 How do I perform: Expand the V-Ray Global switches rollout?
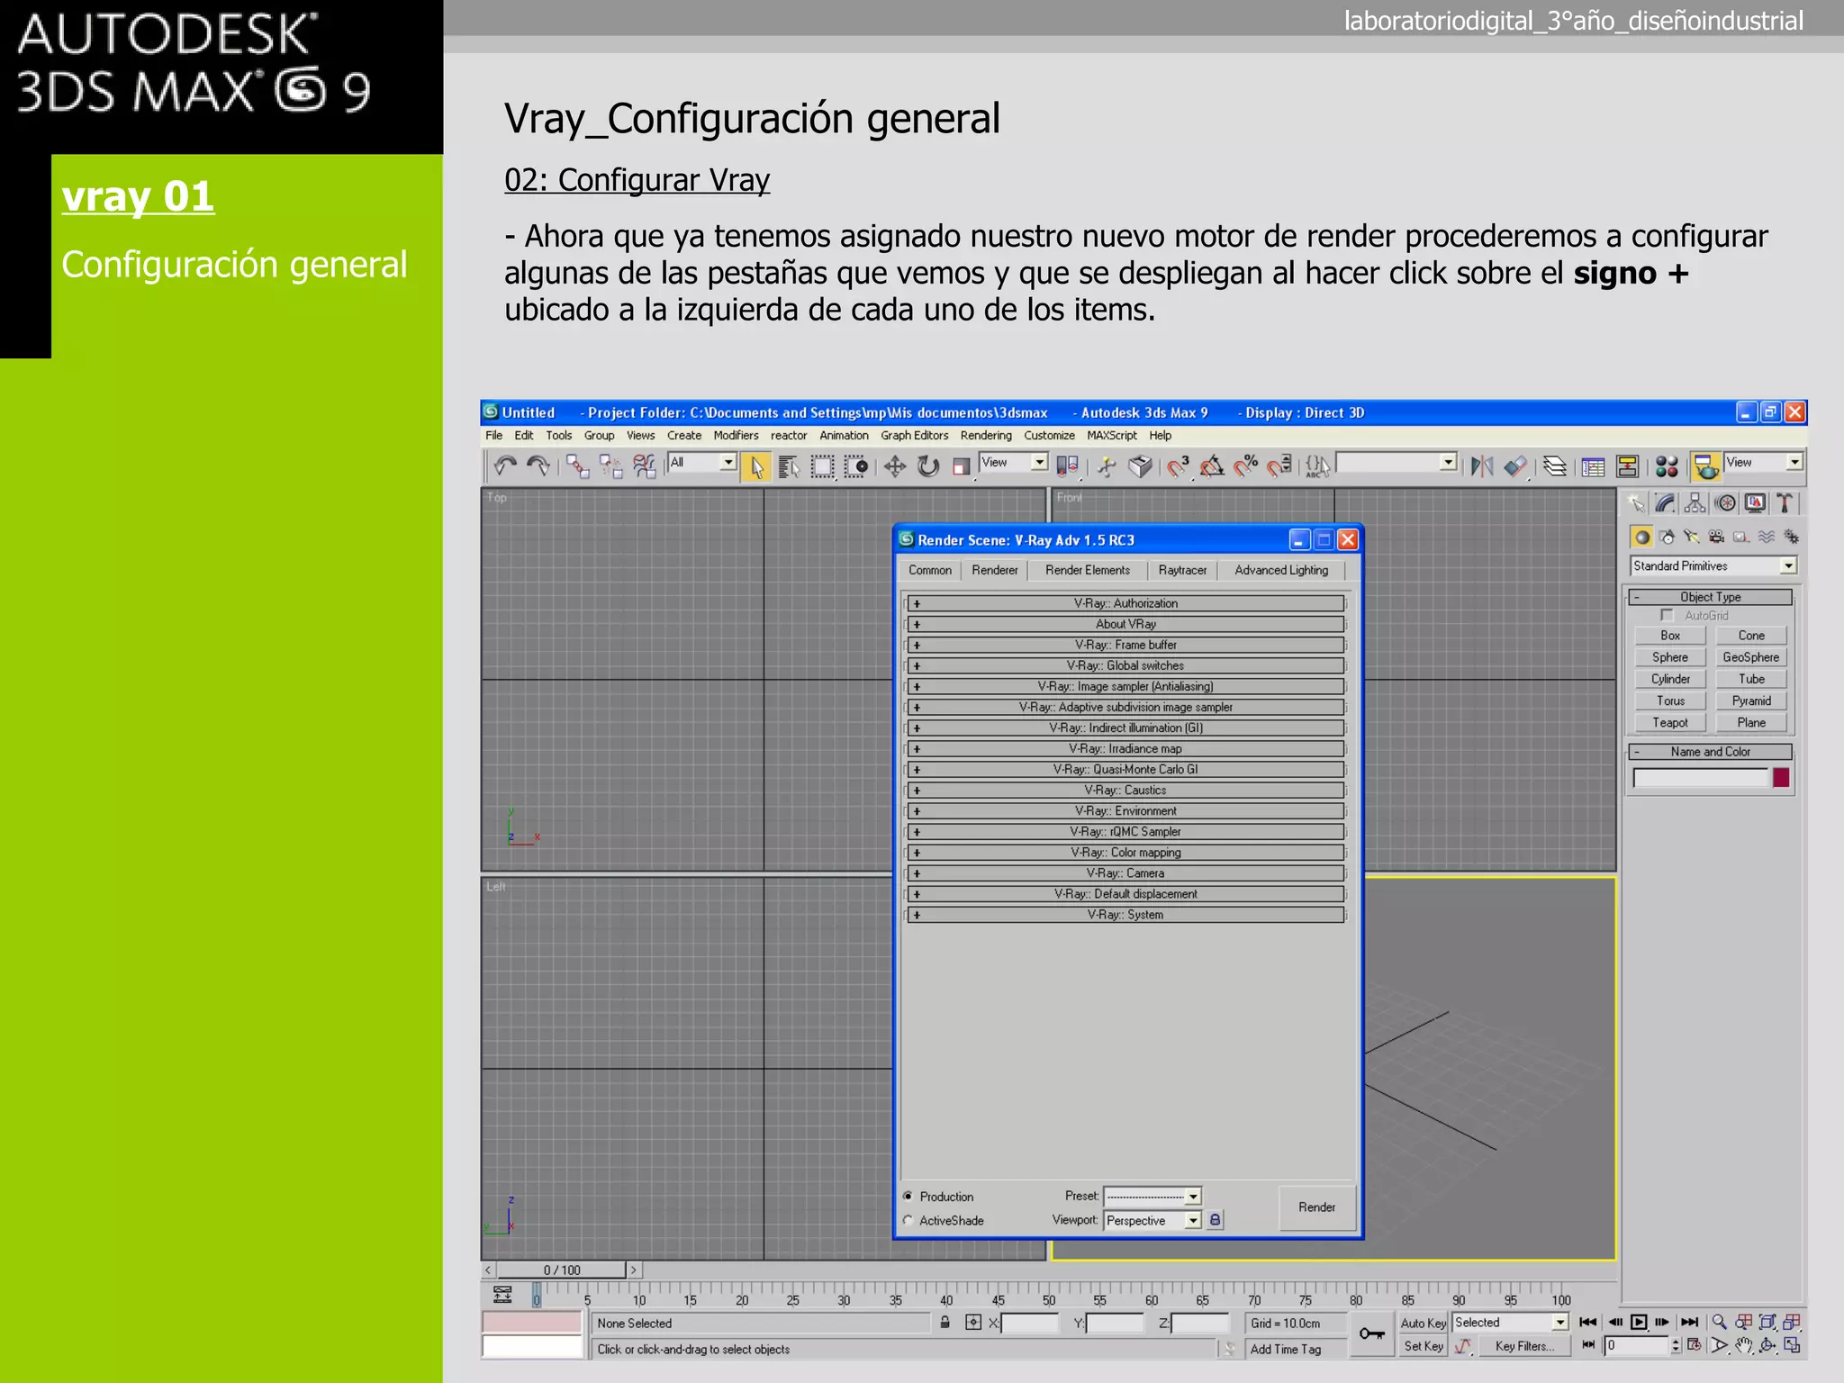(1125, 665)
